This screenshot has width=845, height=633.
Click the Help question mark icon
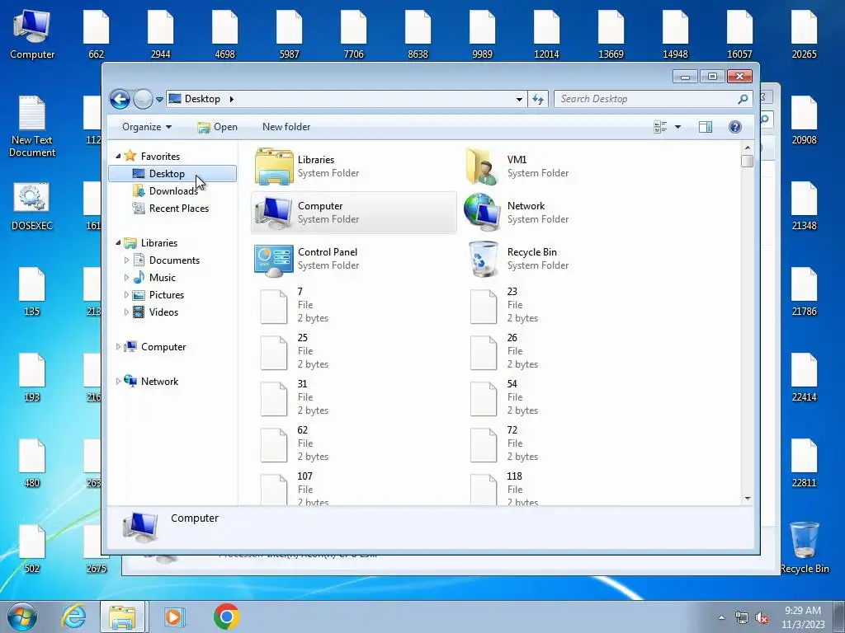point(734,127)
